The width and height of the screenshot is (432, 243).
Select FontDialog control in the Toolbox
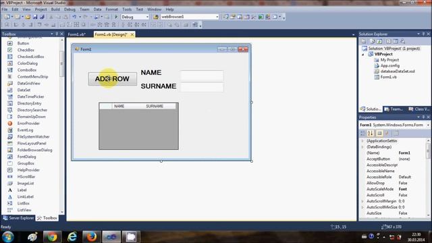pyautogui.click(x=26, y=157)
